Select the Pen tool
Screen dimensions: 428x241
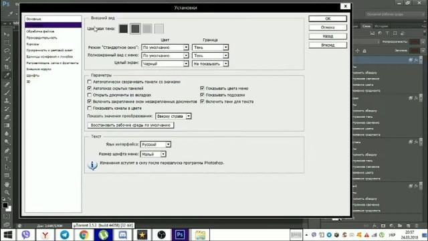(x=7, y=151)
